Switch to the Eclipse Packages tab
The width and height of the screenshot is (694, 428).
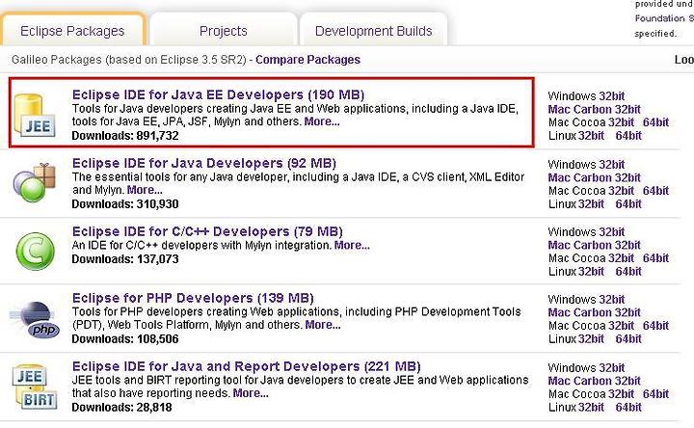click(72, 31)
